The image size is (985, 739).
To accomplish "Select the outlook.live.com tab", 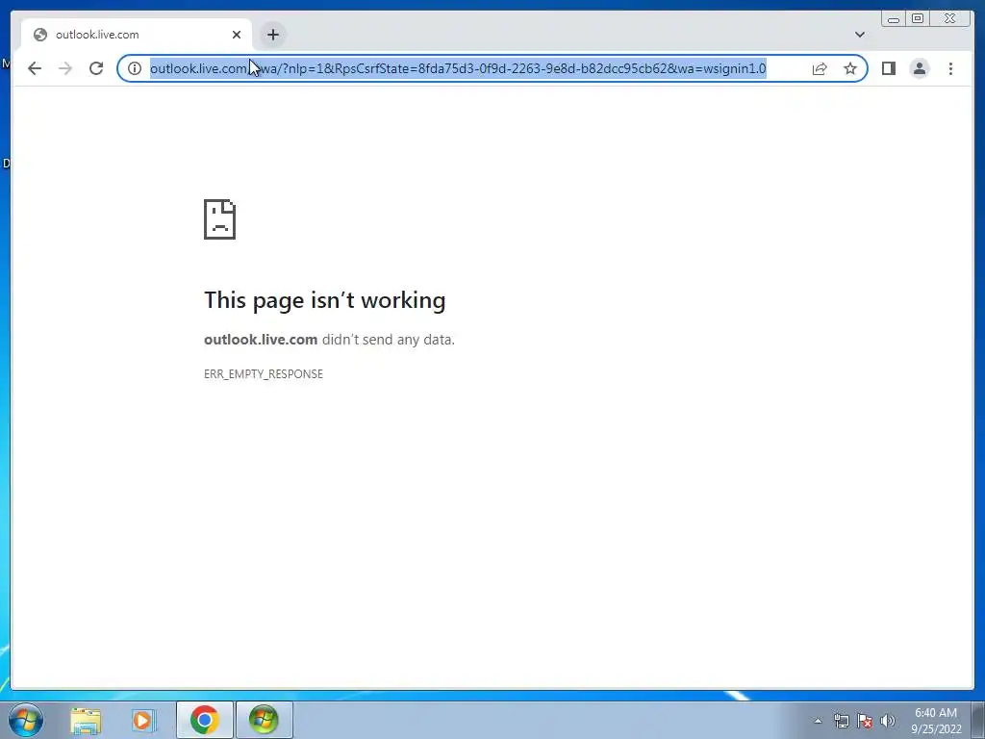I will click(x=137, y=35).
